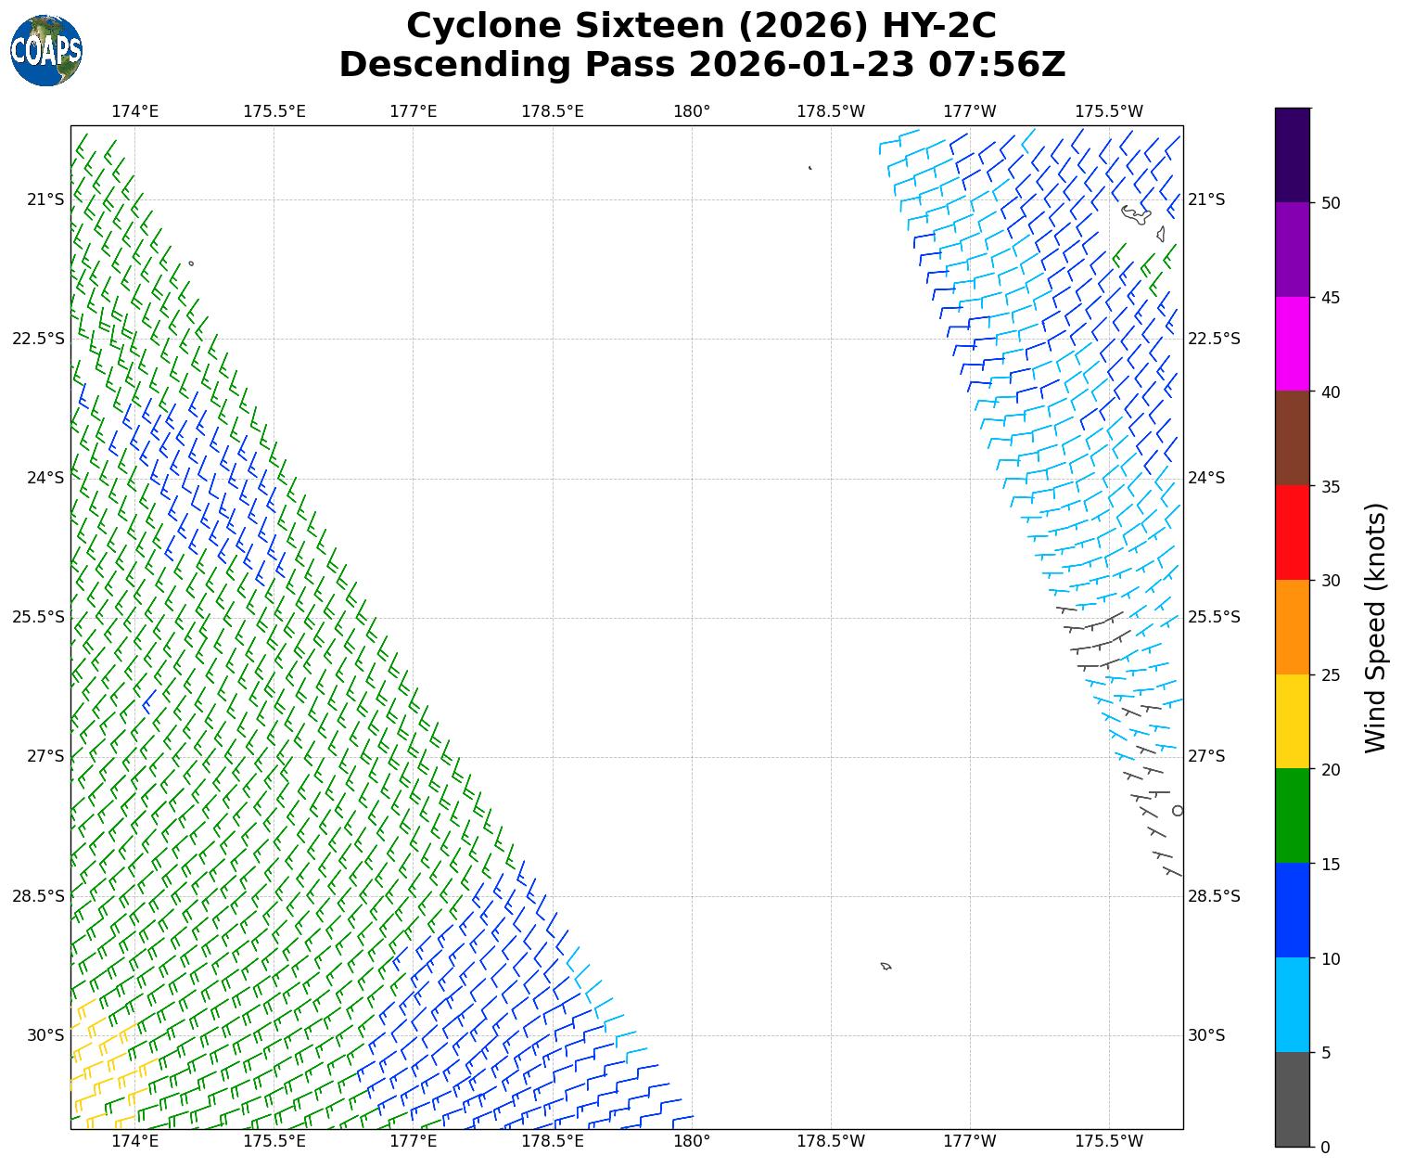Select the brown 35–40 knot colorbar segment

click(1292, 438)
